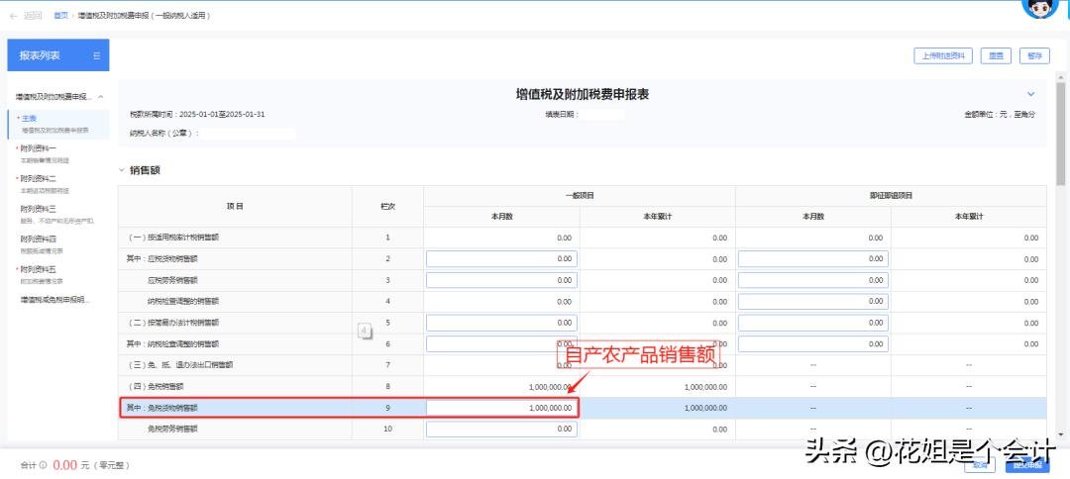The height and width of the screenshot is (479, 1070).
Task: Click the 应税劳务销售额 row label
Action: (172, 280)
